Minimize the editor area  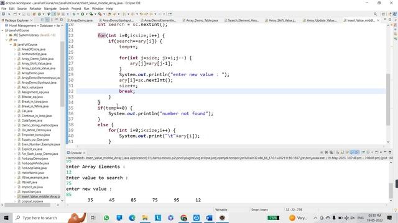(x=385, y=19)
